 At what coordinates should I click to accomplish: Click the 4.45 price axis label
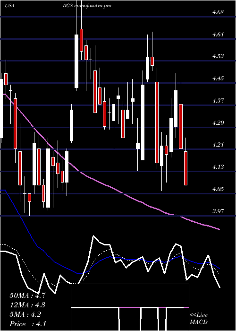tap(218, 78)
